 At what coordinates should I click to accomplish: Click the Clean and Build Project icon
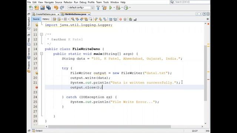pos(104,7)
